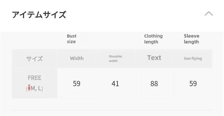Click the word length under Sleeve

click(x=191, y=42)
